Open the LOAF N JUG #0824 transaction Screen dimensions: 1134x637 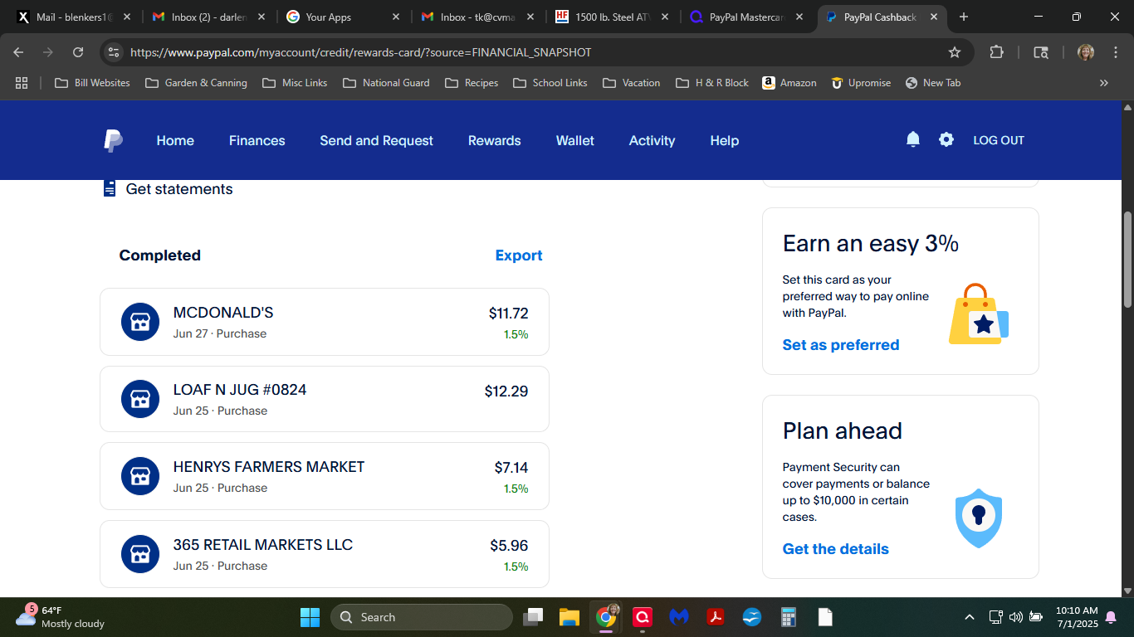click(x=325, y=399)
